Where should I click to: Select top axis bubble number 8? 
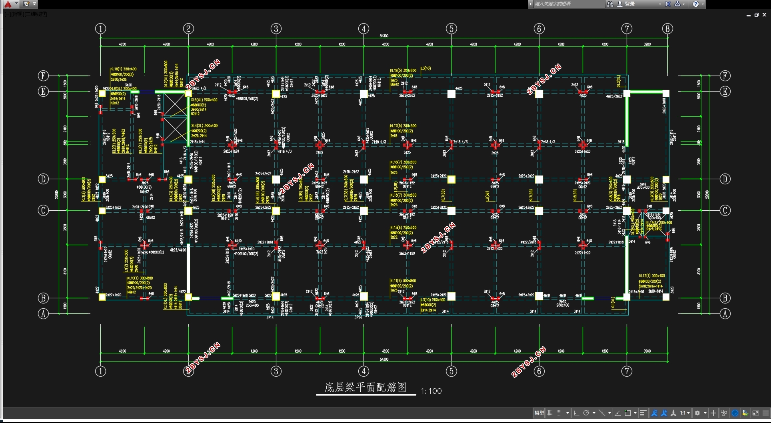tap(667, 29)
